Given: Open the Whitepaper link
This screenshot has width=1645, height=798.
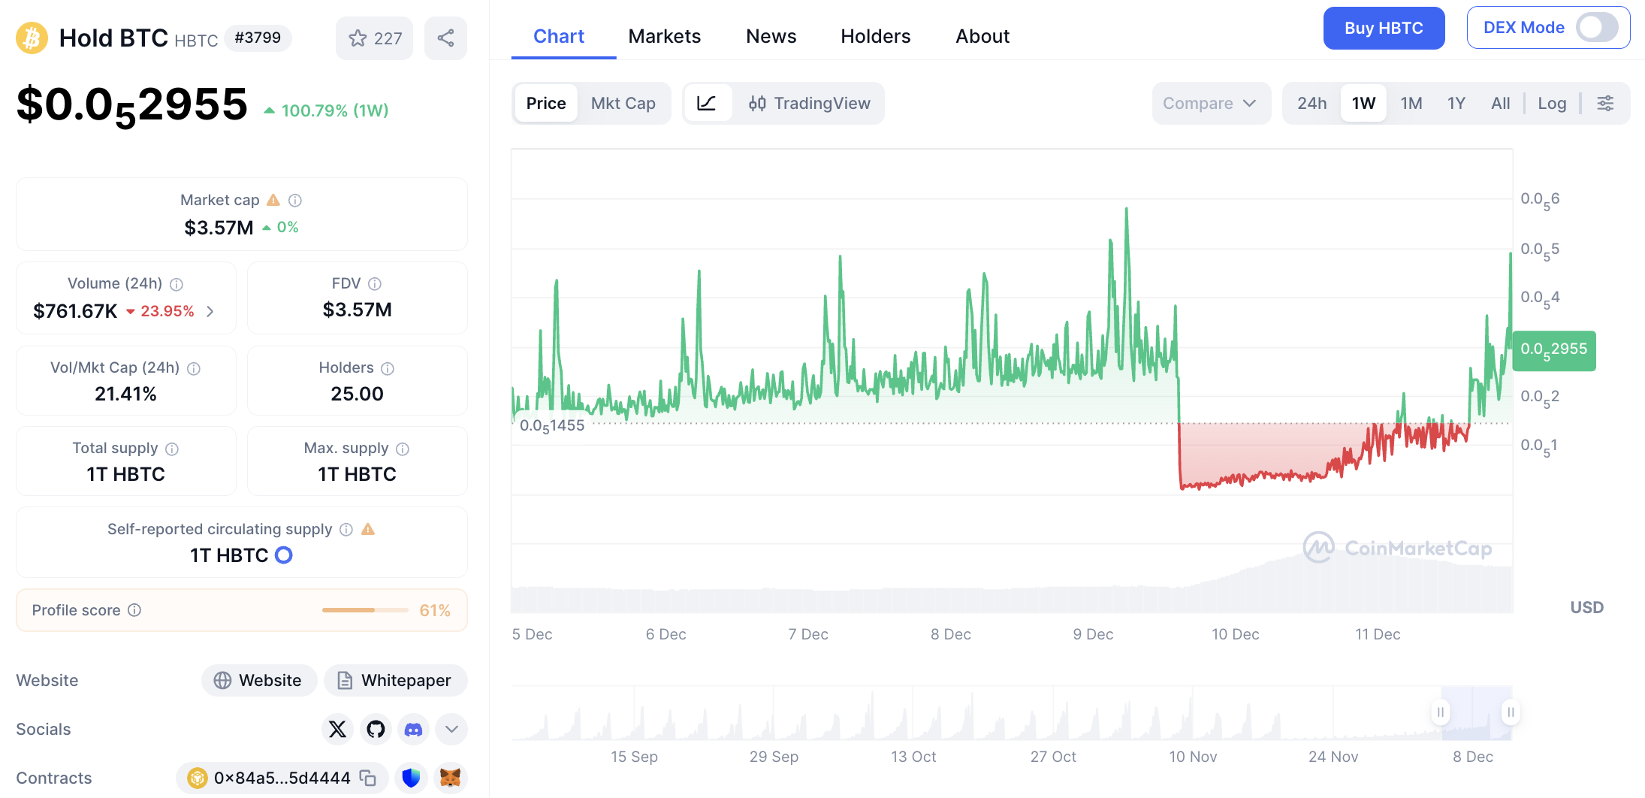Looking at the screenshot, I should coord(395,680).
